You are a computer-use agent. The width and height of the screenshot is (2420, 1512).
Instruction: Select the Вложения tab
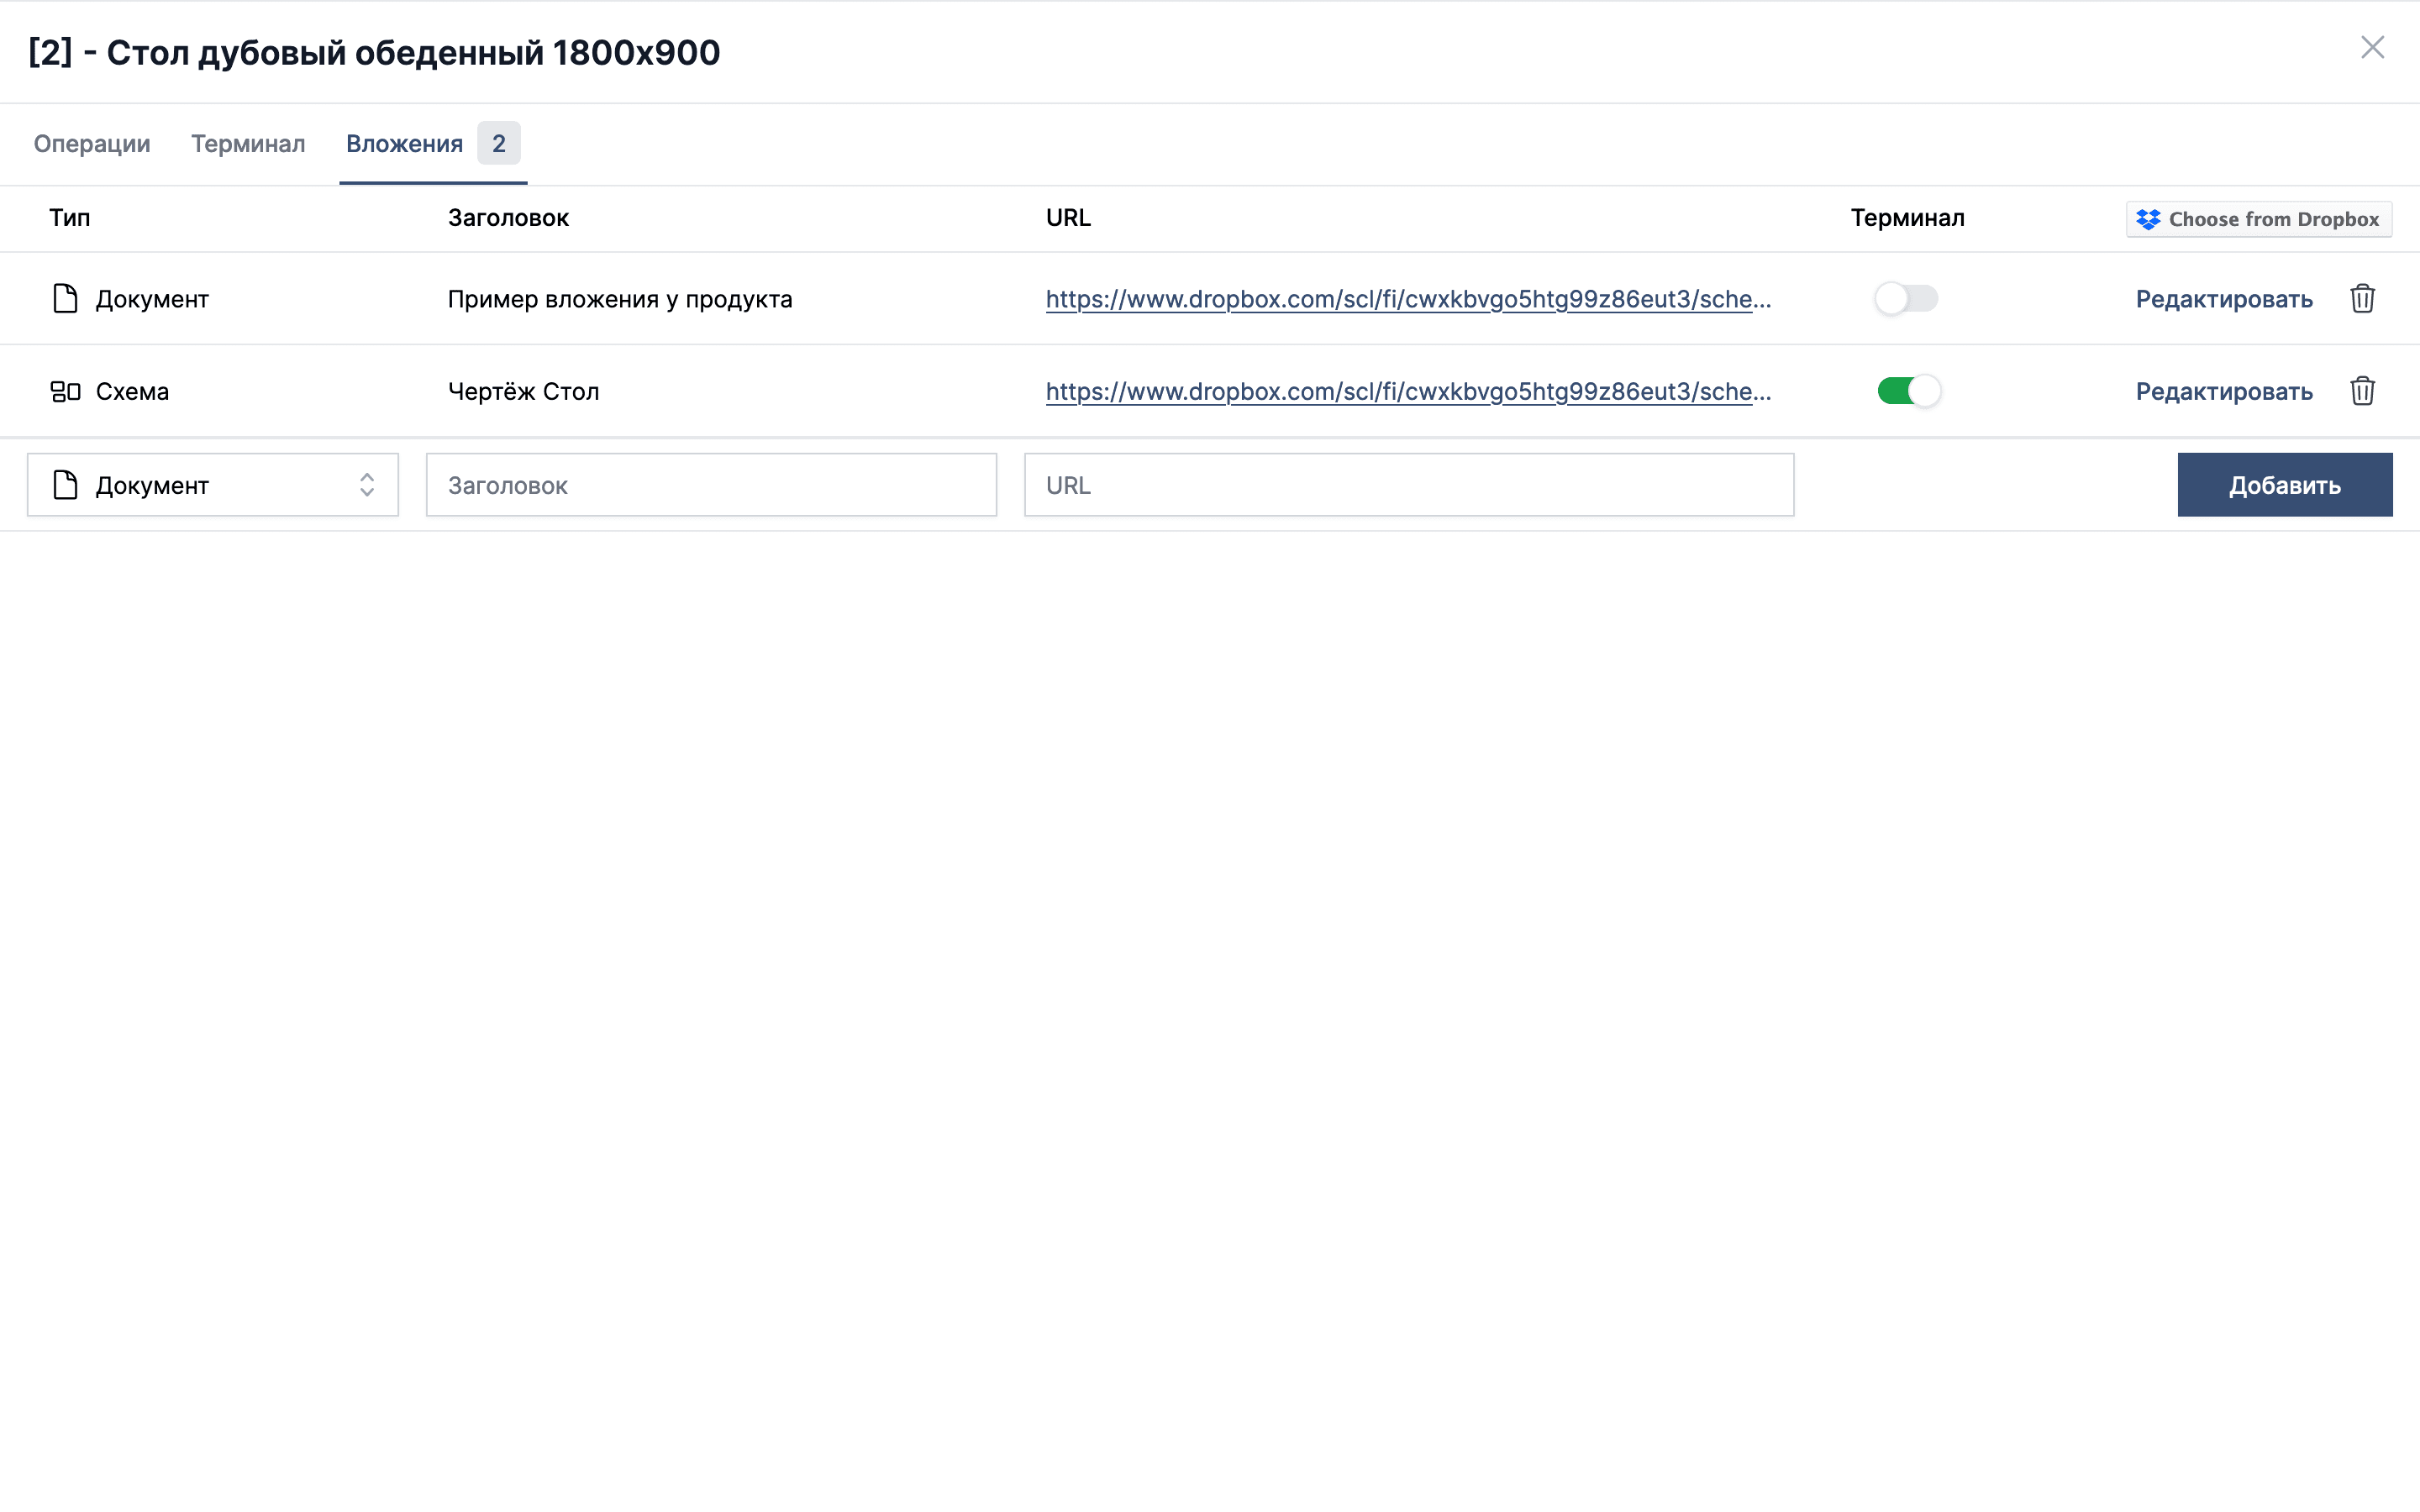click(404, 144)
